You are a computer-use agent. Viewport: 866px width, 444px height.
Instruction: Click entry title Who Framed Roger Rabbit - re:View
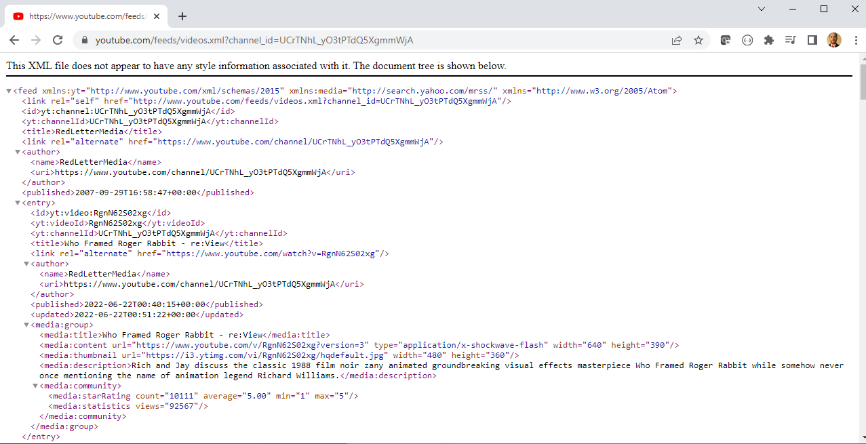144,243
